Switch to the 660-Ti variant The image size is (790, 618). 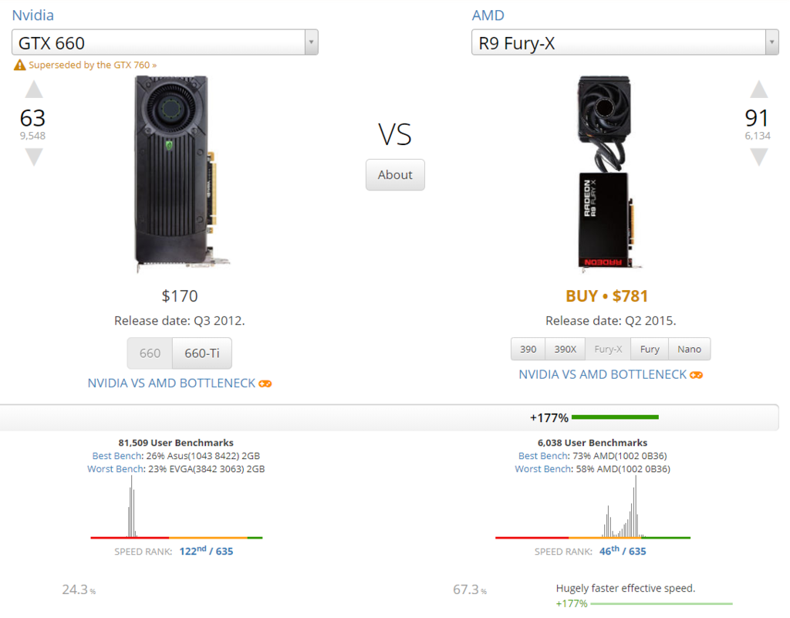coord(202,353)
